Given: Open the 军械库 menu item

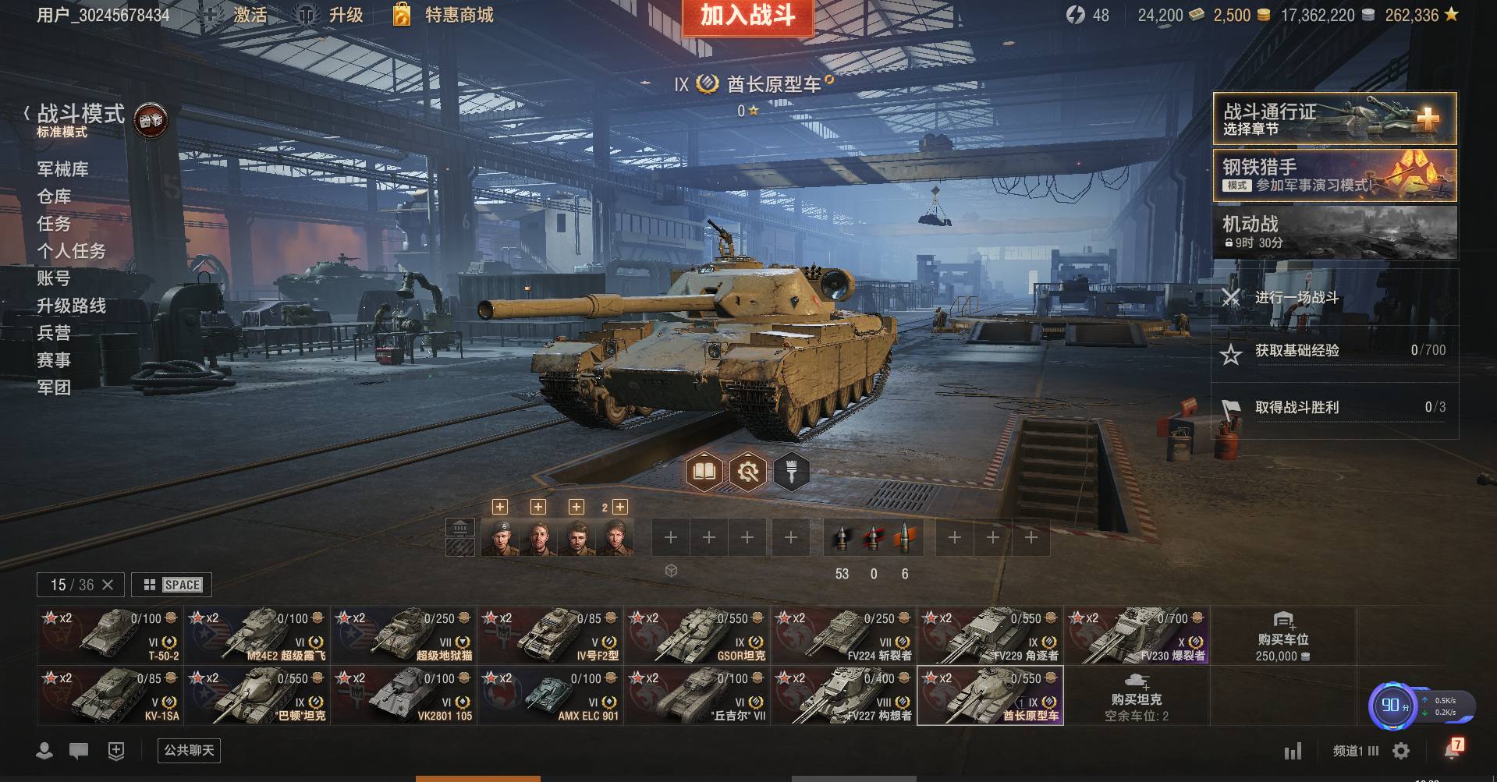Looking at the screenshot, I should [x=63, y=169].
